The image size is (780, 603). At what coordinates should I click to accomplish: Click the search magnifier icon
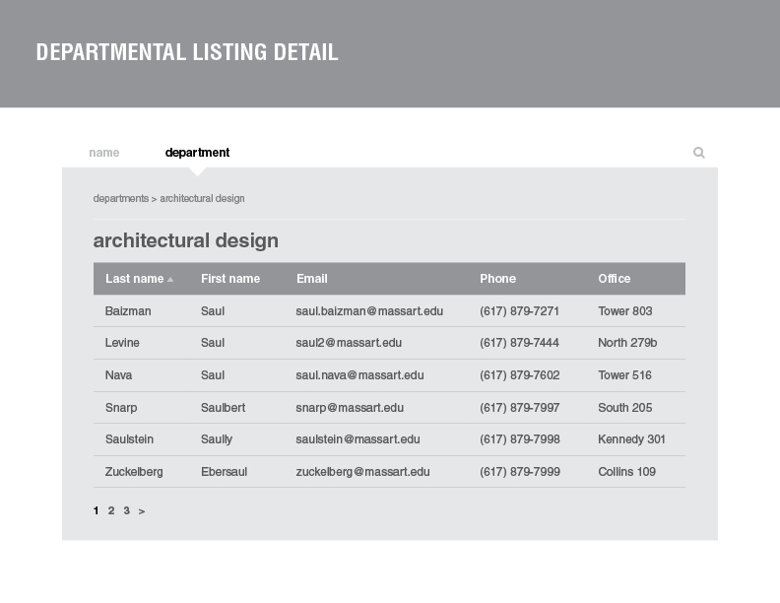click(699, 153)
